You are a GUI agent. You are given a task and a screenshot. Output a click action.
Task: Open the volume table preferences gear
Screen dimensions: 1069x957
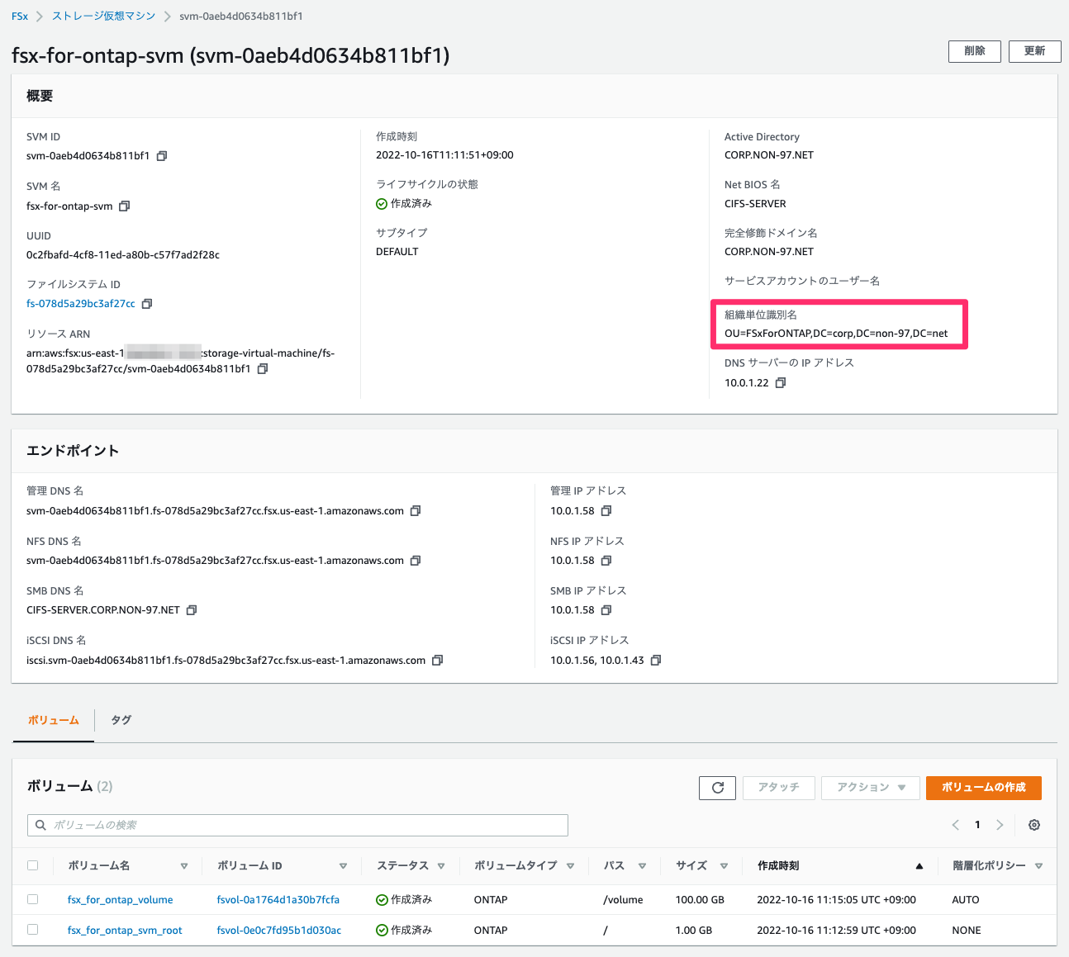coord(1033,824)
